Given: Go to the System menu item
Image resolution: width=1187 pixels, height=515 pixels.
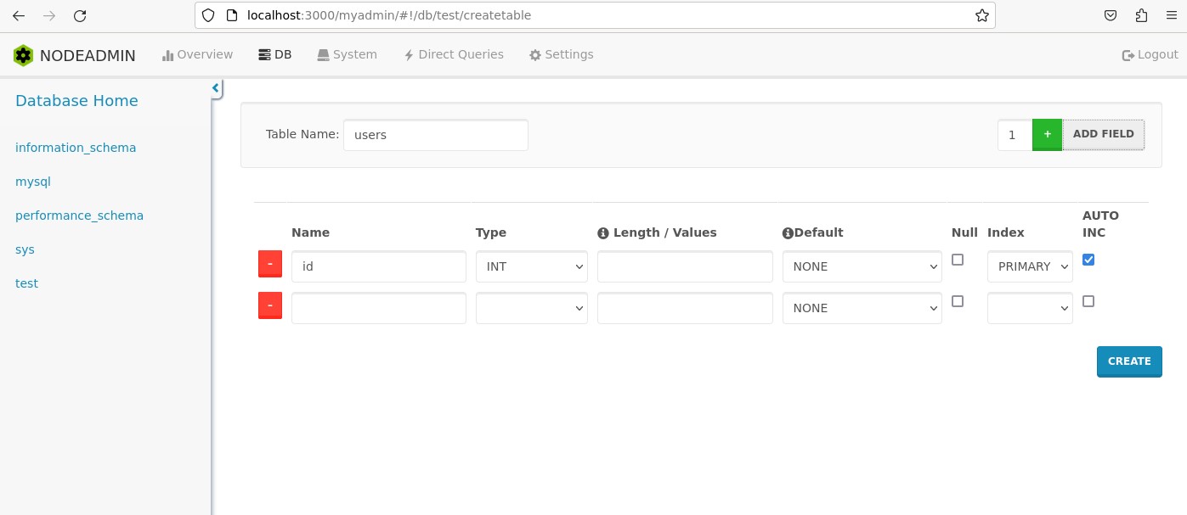Looking at the screenshot, I should click(x=347, y=54).
